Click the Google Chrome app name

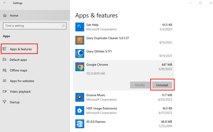click(x=97, y=65)
